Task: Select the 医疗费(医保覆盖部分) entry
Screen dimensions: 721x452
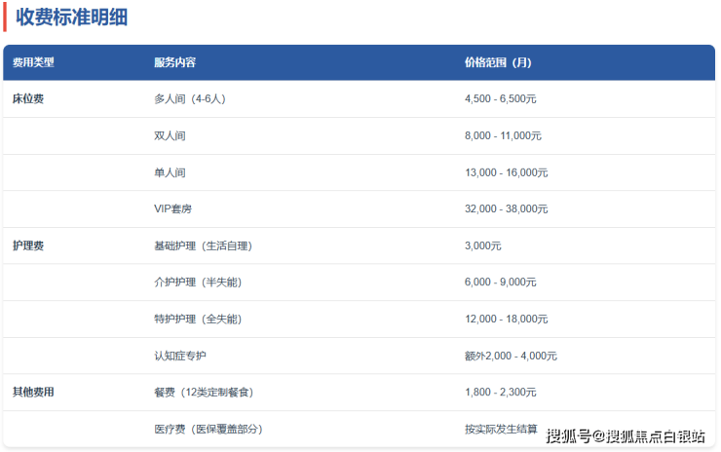Action: pos(209,429)
